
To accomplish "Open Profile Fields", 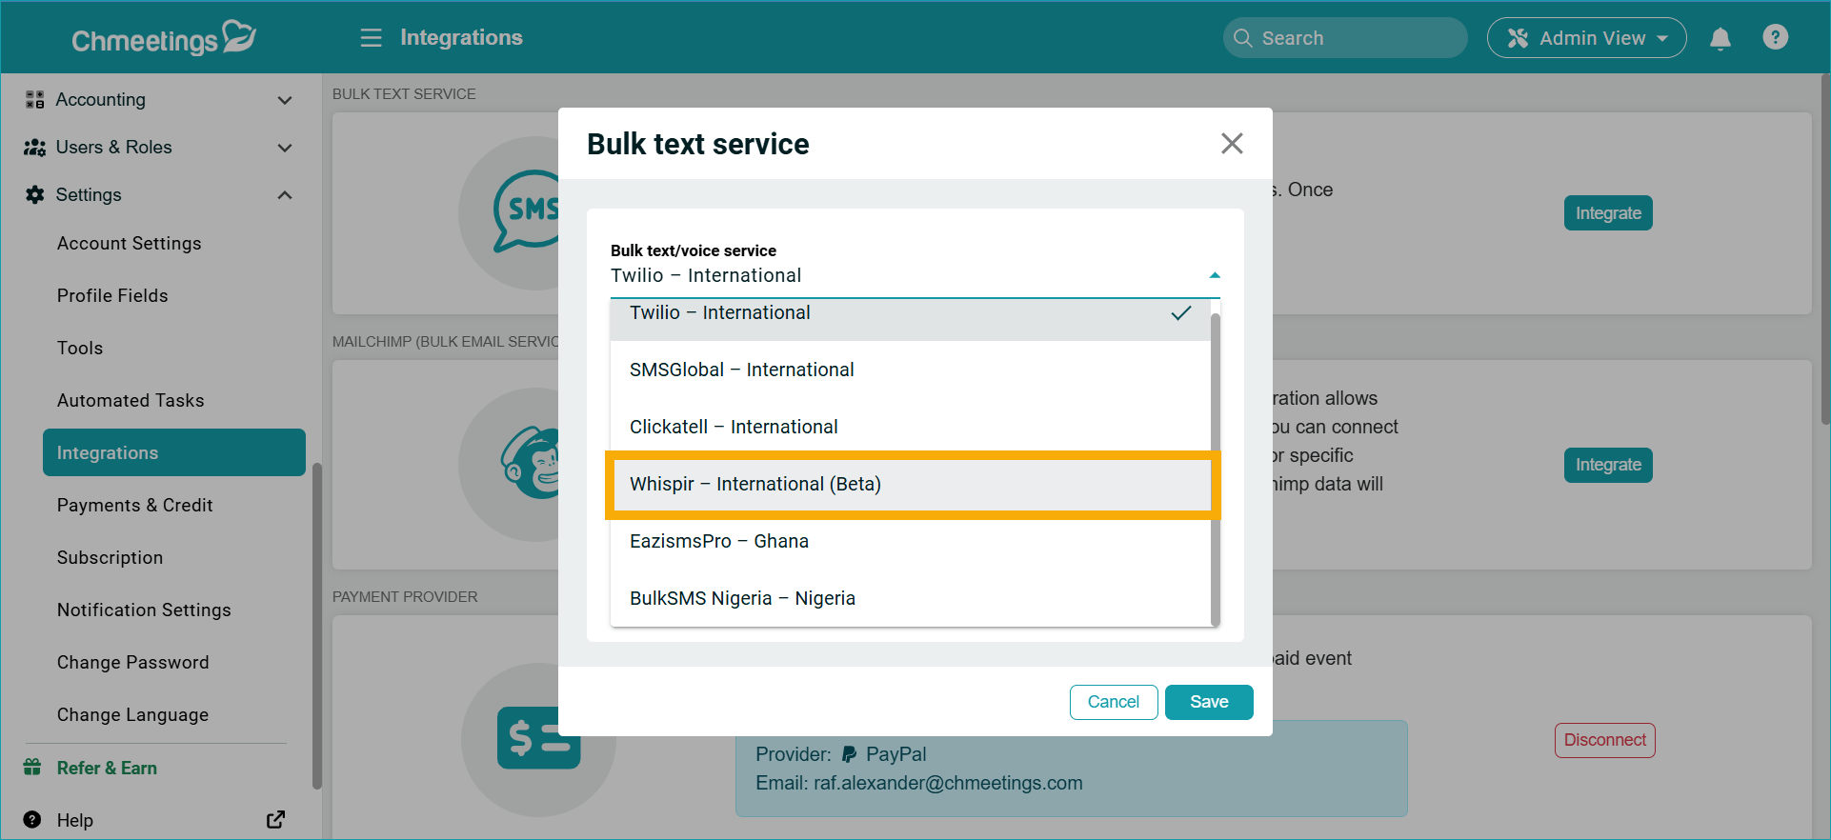I will click(112, 295).
